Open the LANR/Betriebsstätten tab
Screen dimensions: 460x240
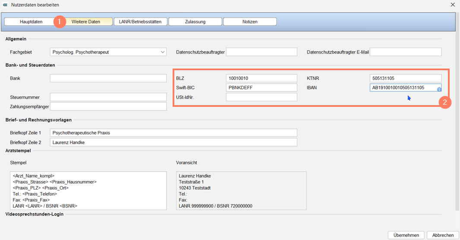tap(140, 22)
